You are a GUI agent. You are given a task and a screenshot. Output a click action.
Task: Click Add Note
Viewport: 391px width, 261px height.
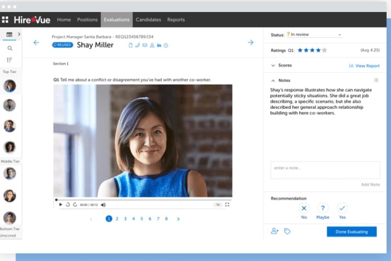(x=370, y=184)
